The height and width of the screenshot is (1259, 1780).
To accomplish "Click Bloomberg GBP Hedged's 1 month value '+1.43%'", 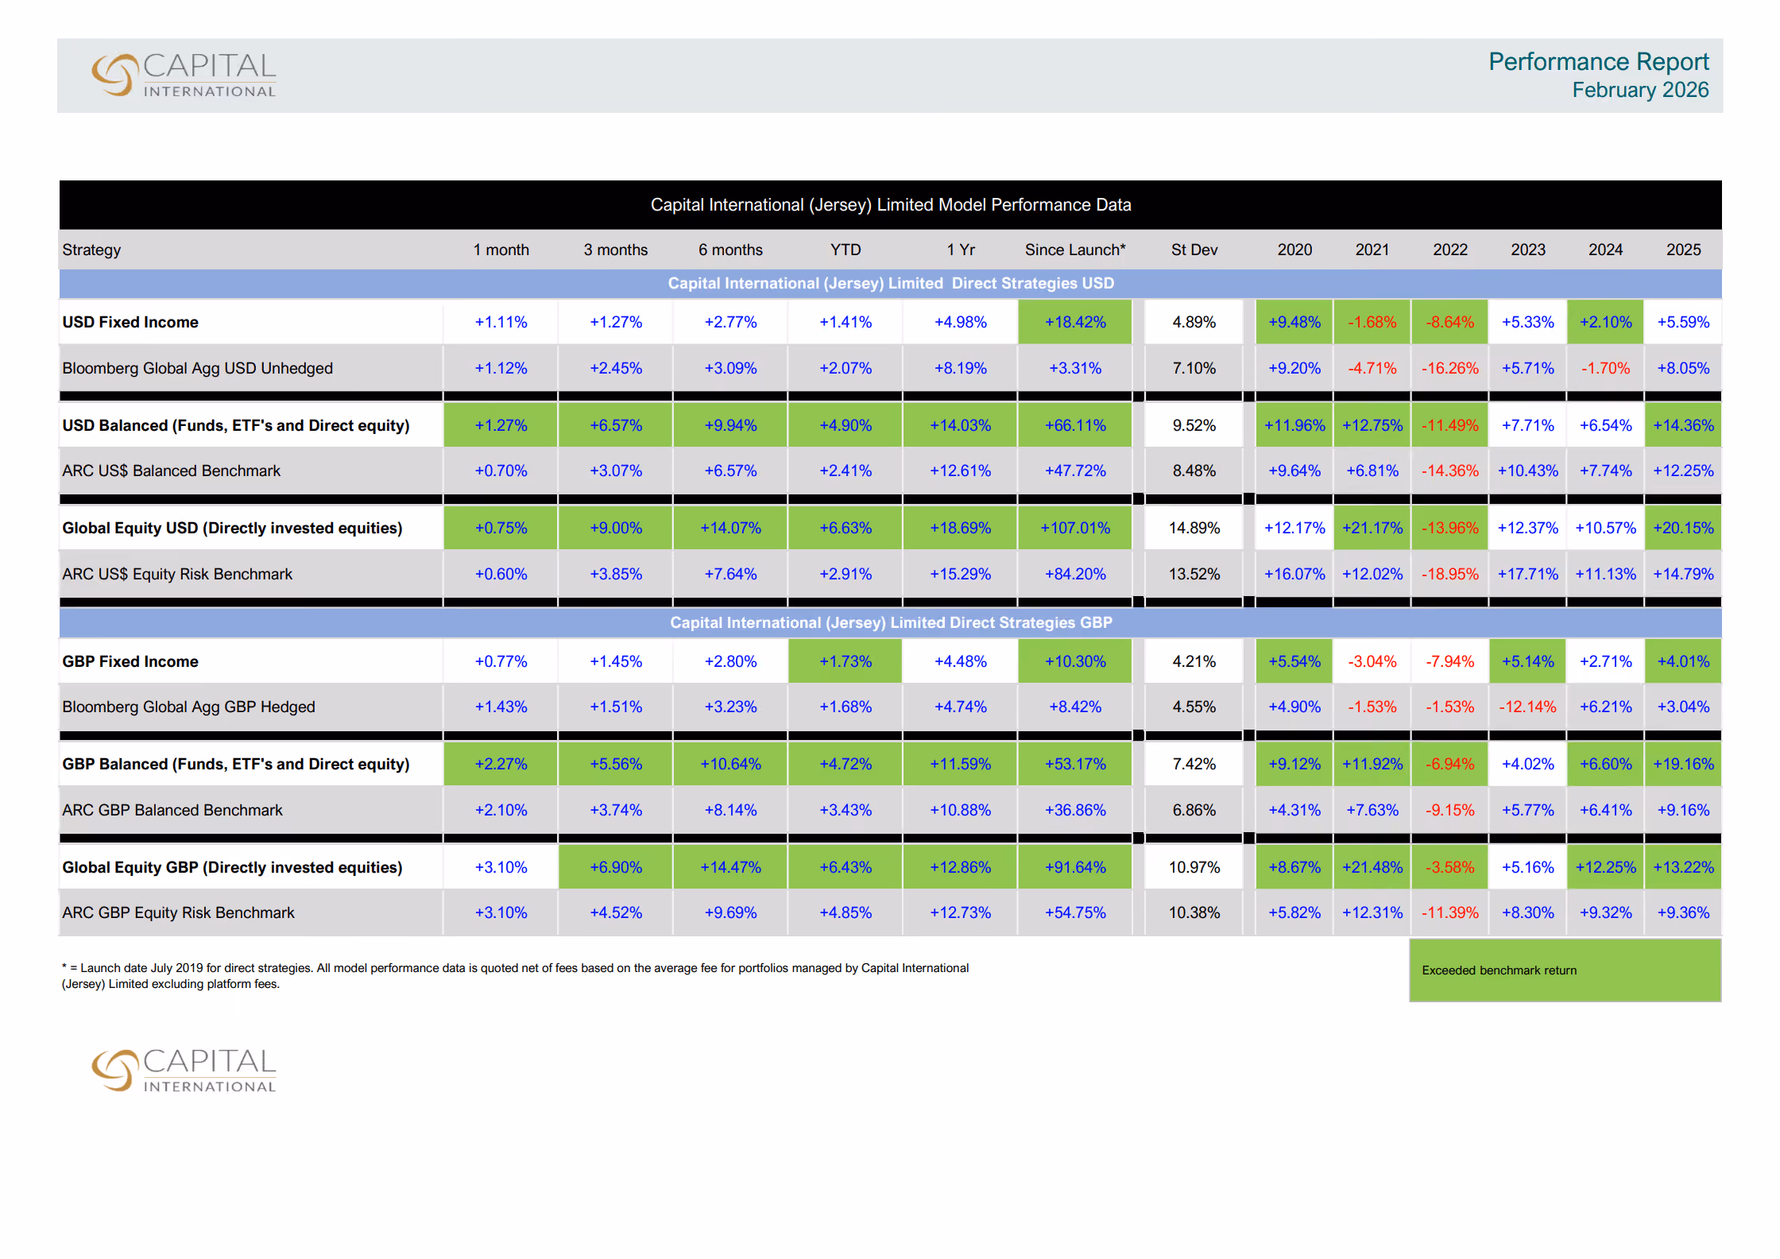I will [501, 707].
